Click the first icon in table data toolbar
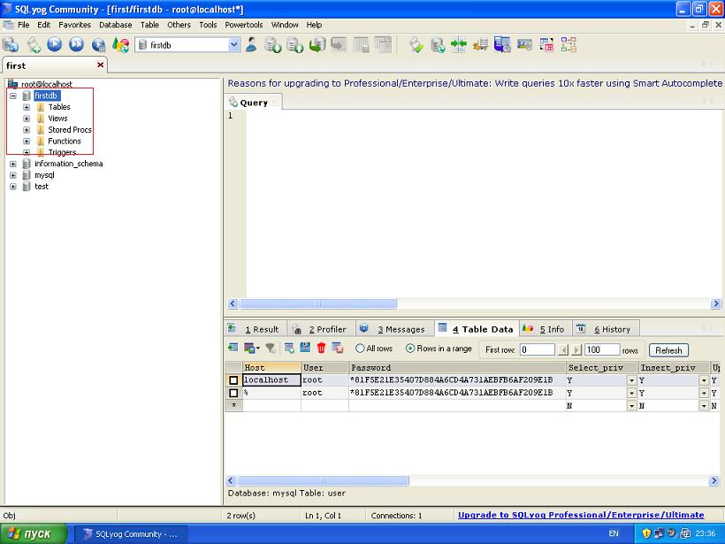Image resolution: width=725 pixels, height=544 pixels. pos(233,348)
